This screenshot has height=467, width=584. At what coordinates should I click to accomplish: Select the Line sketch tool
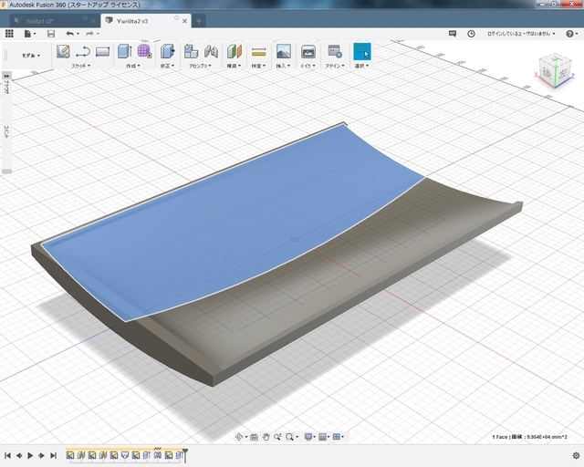83,51
